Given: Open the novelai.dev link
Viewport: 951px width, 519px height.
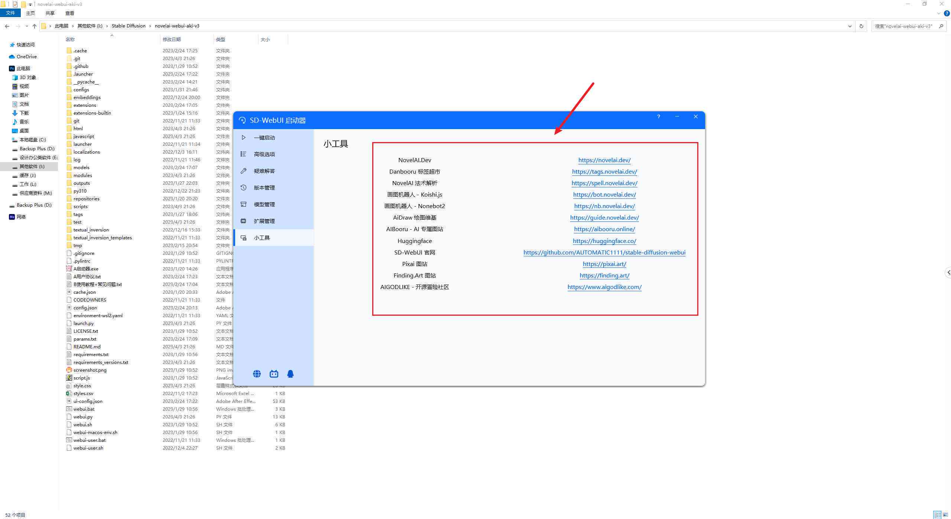Looking at the screenshot, I should tap(604, 160).
